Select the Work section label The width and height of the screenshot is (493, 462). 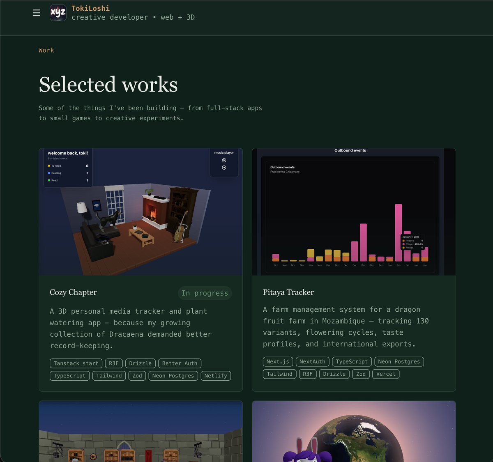pyautogui.click(x=46, y=50)
